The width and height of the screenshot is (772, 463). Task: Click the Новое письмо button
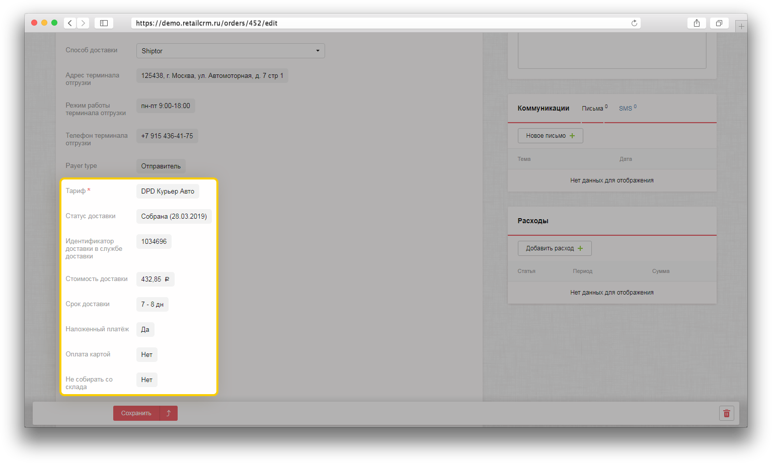click(x=550, y=136)
